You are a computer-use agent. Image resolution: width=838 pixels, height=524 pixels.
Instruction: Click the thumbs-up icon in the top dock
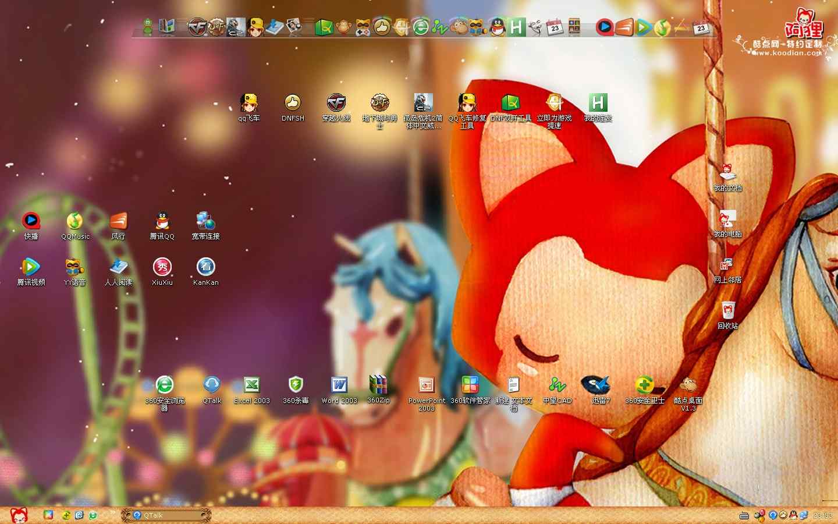click(x=382, y=27)
